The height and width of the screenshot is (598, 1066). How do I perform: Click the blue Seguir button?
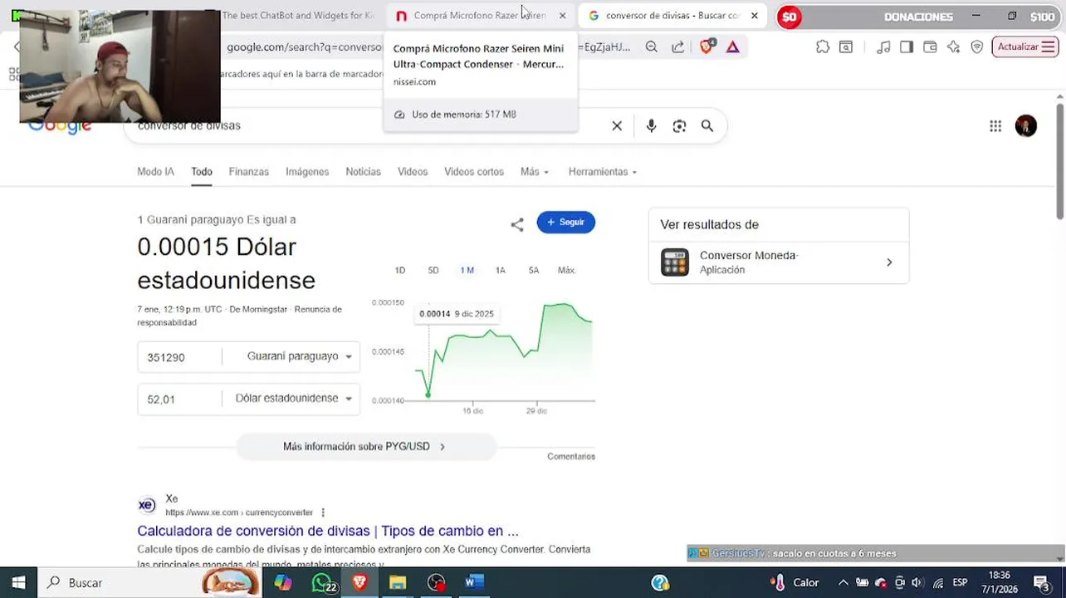[565, 223]
